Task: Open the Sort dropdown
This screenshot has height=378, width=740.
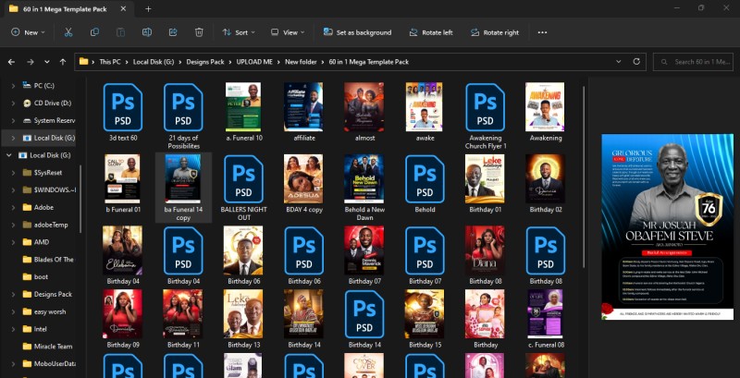Action: pyautogui.click(x=239, y=32)
